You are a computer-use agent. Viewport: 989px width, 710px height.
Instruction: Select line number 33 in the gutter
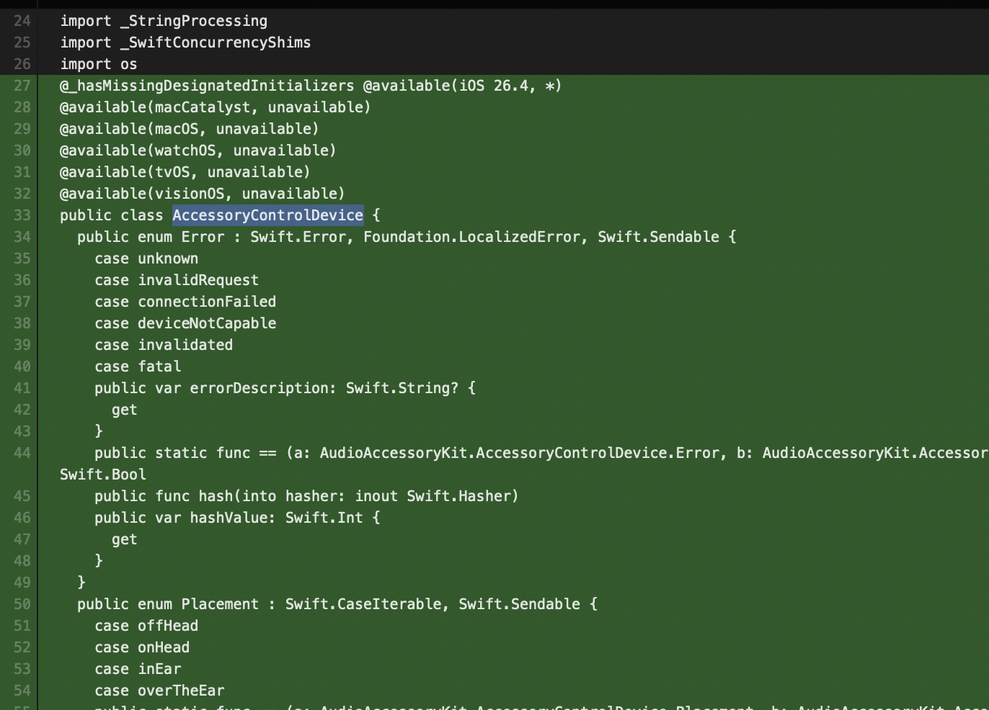click(22, 215)
